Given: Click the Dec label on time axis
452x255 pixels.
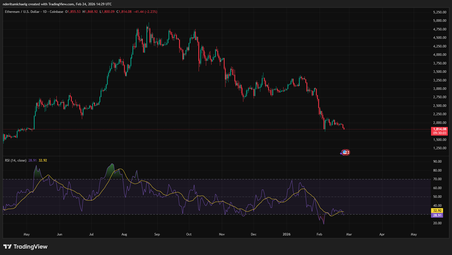Looking at the screenshot, I should (254, 234).
